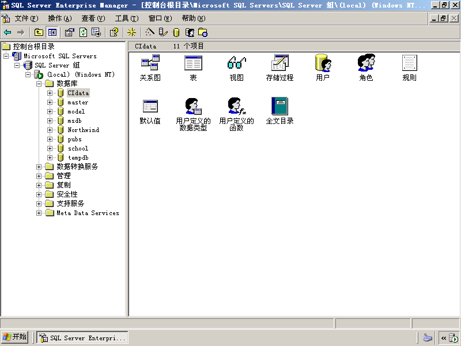Click SQL Server Enterprise taskbar button

point(82,337)
